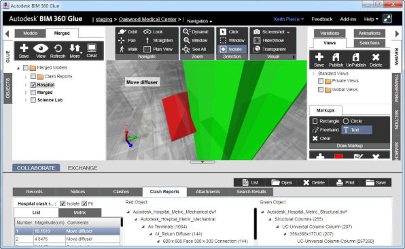
Task: Click the Feedback link
Action: pos(322,19)
